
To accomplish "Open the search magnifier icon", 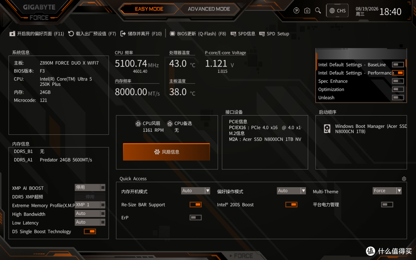I will (318, 11).
